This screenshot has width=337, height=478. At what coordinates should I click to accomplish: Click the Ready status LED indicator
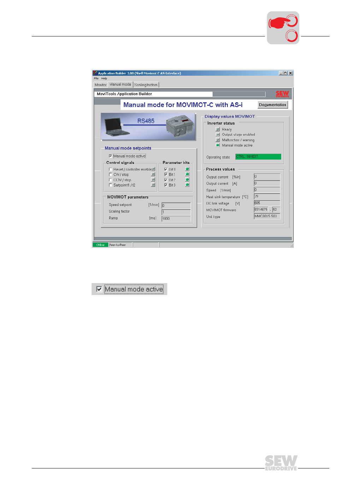(218, 129)
